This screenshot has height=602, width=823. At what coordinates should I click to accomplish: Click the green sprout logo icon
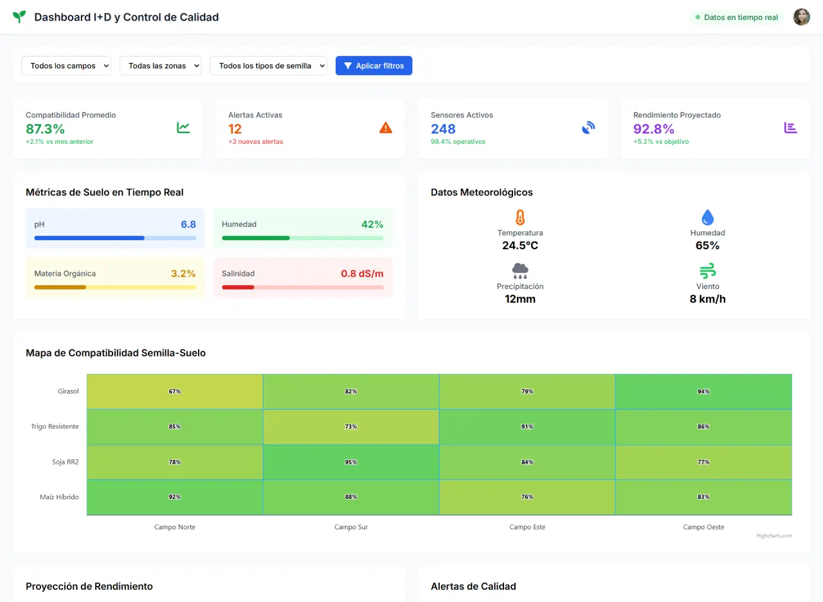(19, 17)
